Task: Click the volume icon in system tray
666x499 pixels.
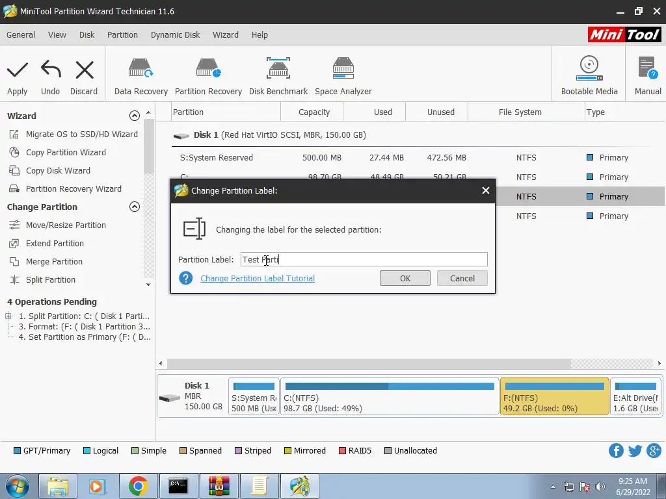Action: tap(600, 487)
